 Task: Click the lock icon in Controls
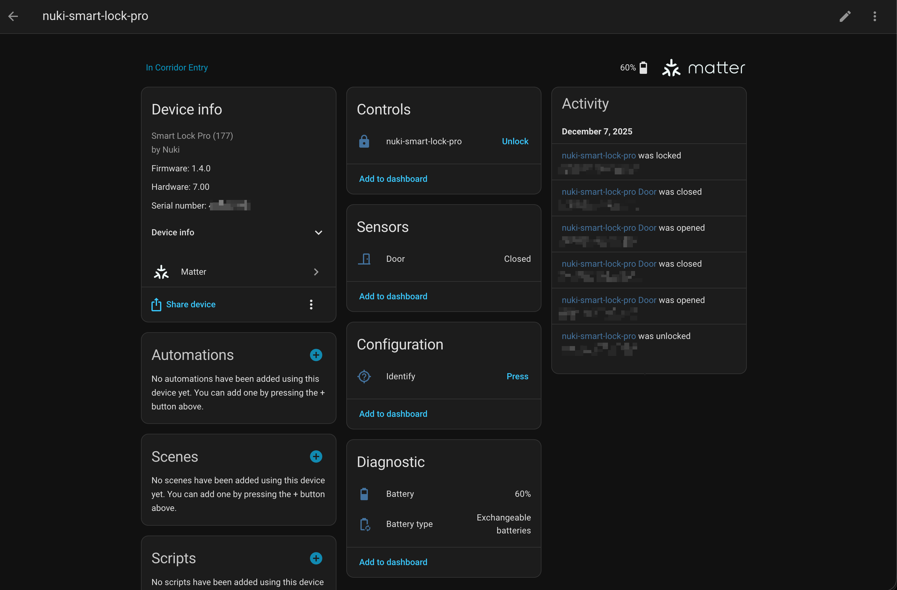coord(364,141)
